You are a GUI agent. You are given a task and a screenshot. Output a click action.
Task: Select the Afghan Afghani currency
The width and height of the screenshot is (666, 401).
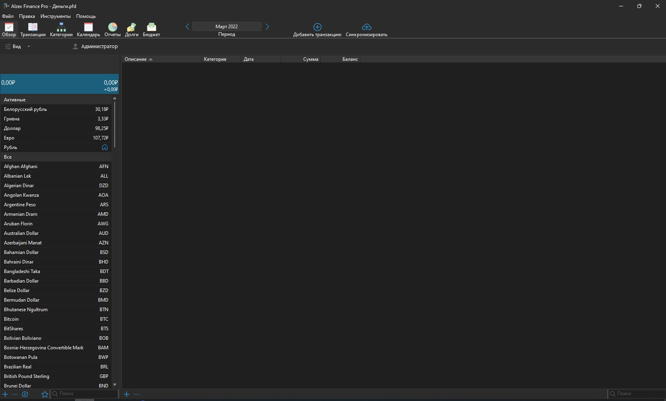pyautogui.click(x=56, y=167)
